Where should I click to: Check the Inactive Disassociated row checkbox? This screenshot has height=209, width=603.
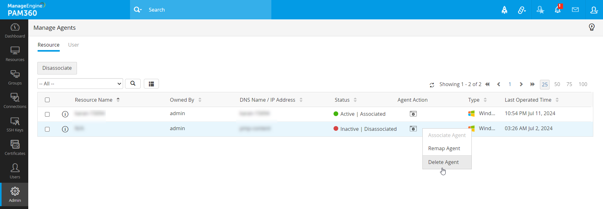[47, 129]
